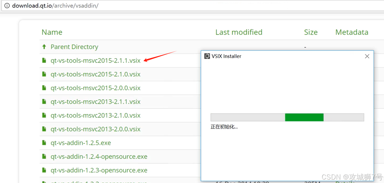Click the VSIX Installer window title text

pyautogui.click(x=226, y=56)
